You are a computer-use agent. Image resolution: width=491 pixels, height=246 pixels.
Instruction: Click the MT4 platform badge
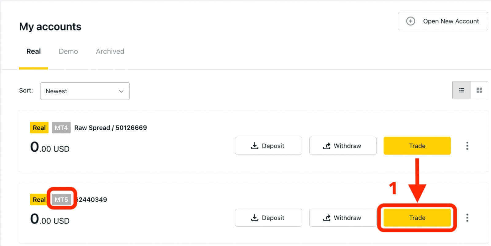click(x=61, y=128)
